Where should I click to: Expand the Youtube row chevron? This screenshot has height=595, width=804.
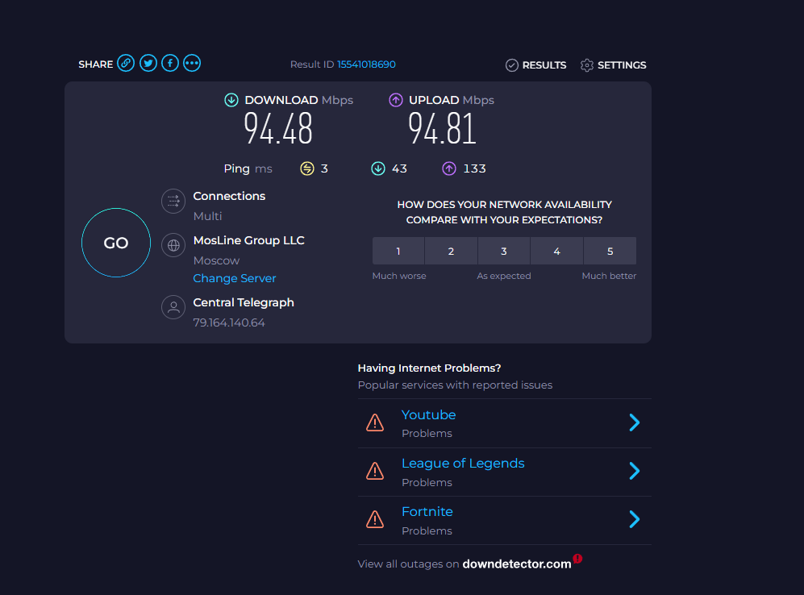(x=635, y=422)
